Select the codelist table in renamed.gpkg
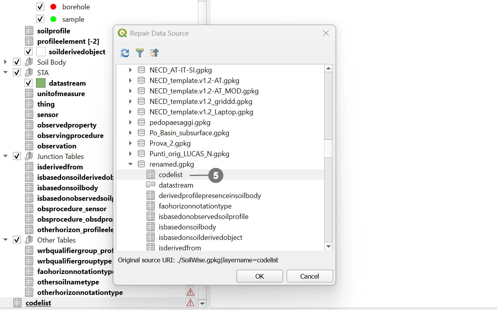Image resolution: width=497 pixels, height=310 pixels. 170,175
